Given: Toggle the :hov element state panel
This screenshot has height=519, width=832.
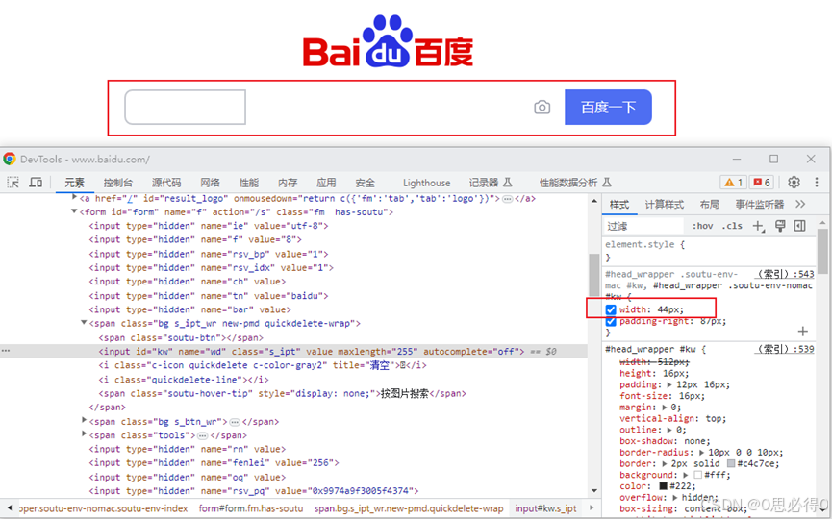Looking at the screenshot, I should click(x=702, y=226).
